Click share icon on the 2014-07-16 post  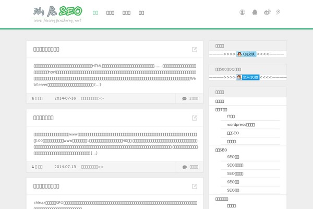(x=195, y=50)
